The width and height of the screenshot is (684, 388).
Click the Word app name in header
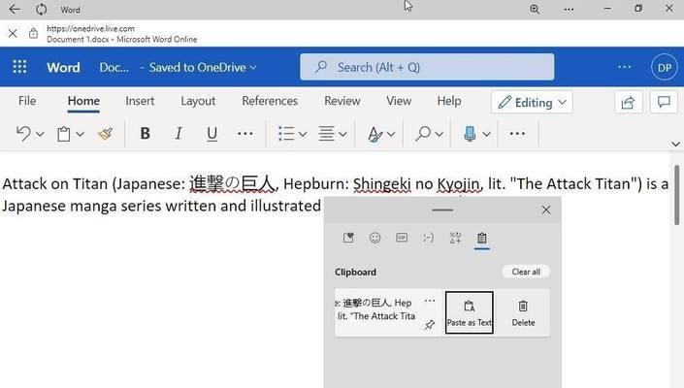click(x=64, y=67)
